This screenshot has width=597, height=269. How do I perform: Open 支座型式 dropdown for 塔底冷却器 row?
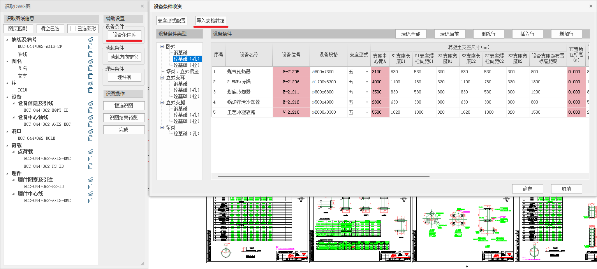[x=366, y=92]
